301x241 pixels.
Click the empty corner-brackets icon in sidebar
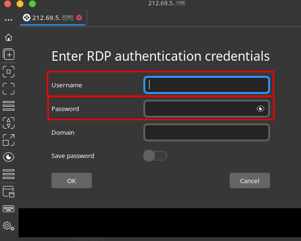coord(9,89)
